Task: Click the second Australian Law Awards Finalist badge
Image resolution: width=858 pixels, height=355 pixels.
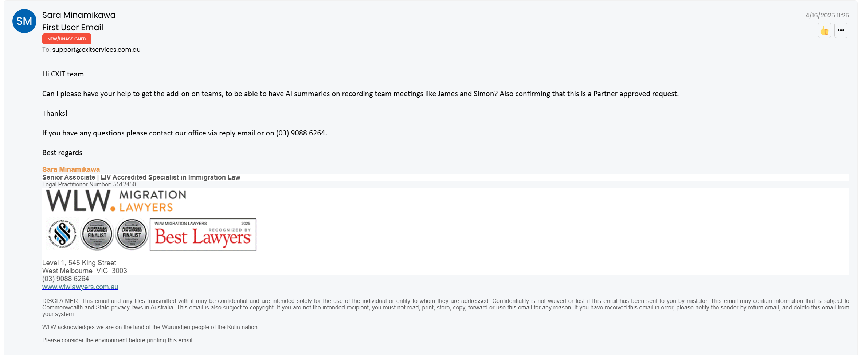Action: click(132, 234)
